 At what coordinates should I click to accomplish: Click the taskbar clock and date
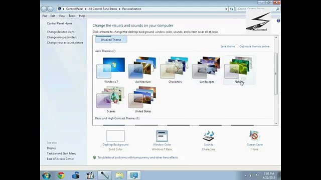point(269,175)
